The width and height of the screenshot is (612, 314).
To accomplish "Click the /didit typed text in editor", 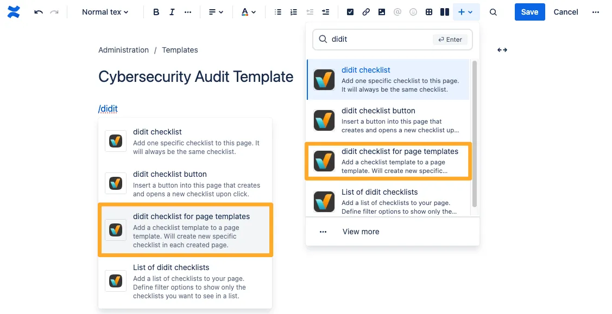I will pyautogui.click(x=108, y=108).
